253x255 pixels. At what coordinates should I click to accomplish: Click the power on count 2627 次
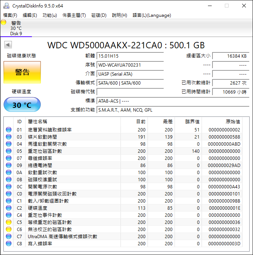point(231,83)
